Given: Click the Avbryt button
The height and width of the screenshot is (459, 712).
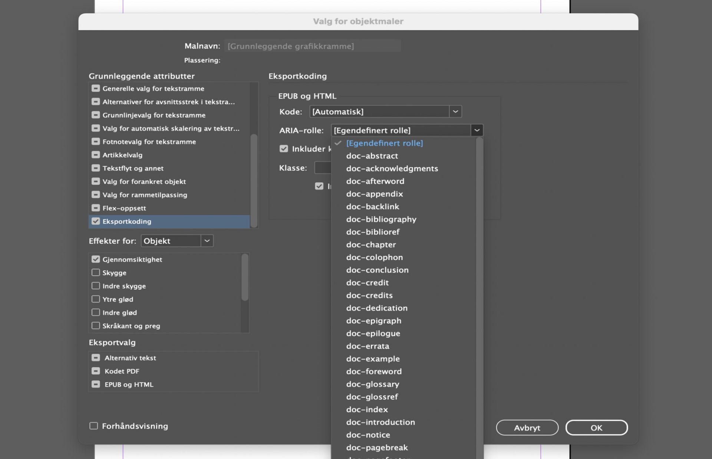Looking at the screenshot, I should pos(527,428).
